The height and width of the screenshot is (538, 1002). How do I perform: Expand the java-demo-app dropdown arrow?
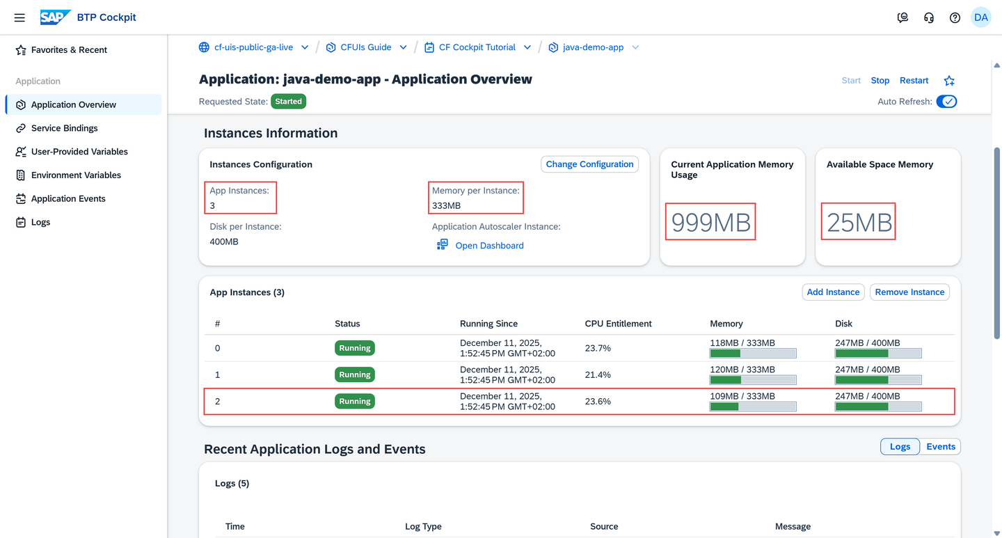pyautogui.click(x=635, y=47)
